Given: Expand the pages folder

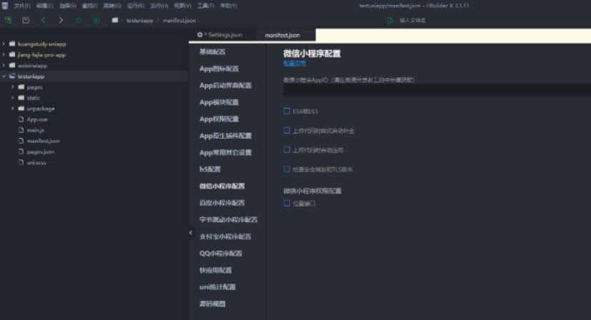Looking at the screenshot, I should click(x=12, y=87).
